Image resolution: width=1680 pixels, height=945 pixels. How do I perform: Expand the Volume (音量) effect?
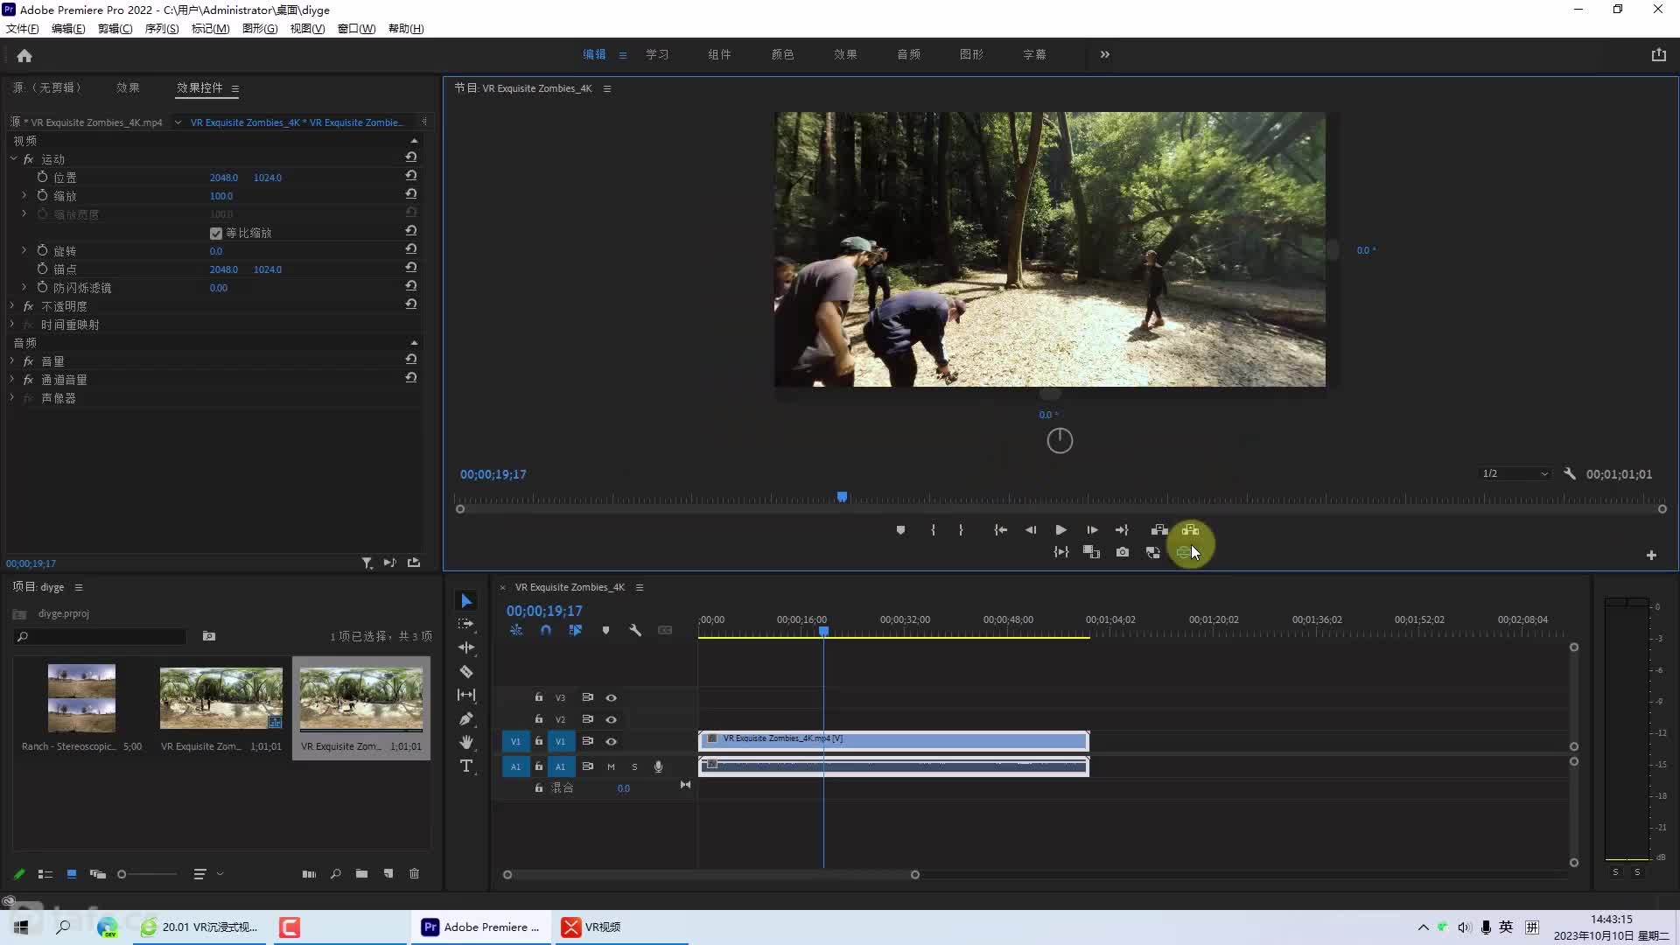click(12, 360)
